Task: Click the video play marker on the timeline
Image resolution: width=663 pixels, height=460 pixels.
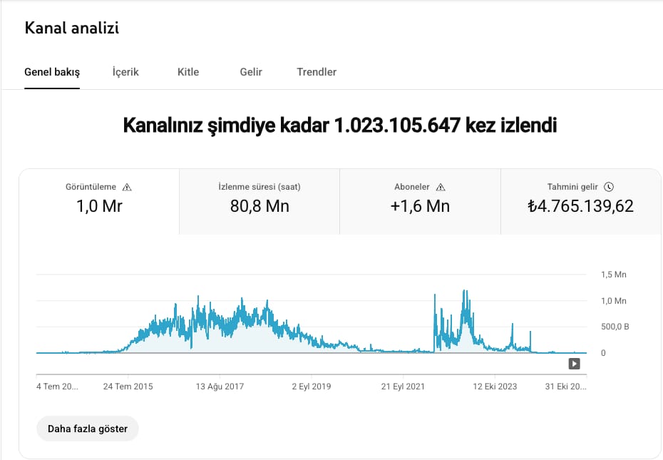Action: point(574,364)
